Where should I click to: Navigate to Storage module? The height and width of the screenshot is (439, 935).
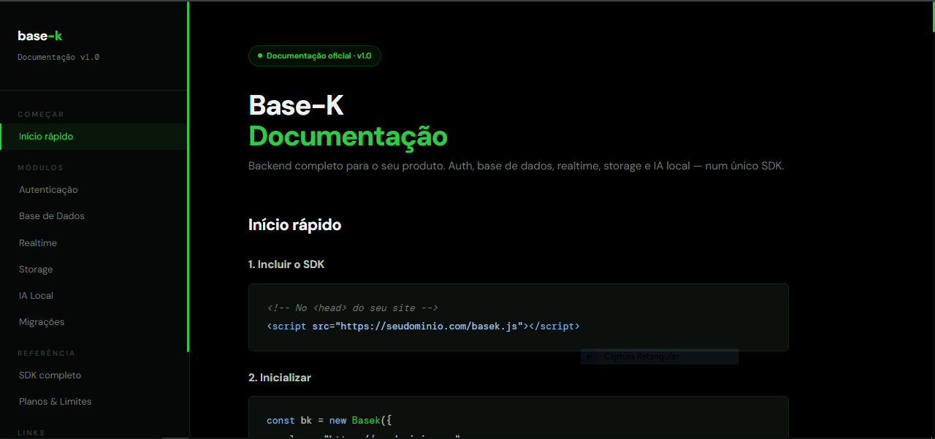pos(36,270)
